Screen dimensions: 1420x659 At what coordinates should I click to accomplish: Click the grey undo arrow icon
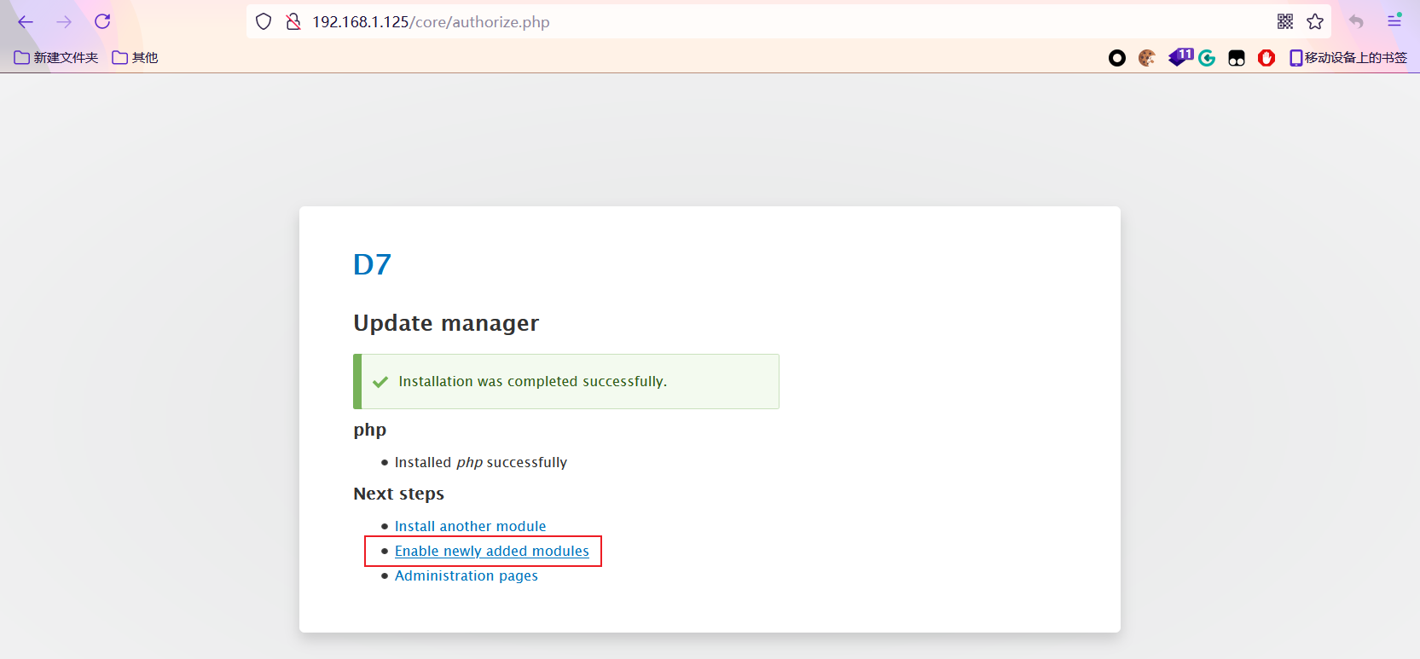pyautogui.click(x=1356, y=22)
